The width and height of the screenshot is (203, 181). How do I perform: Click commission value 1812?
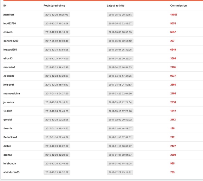click(x=173, y=111)
